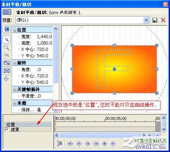Select the normal edit arrow tool

(7, 40)
